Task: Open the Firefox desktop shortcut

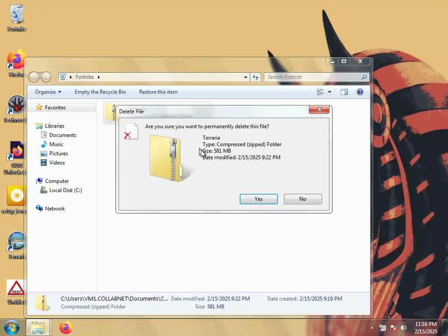Action: click(16, 63)
